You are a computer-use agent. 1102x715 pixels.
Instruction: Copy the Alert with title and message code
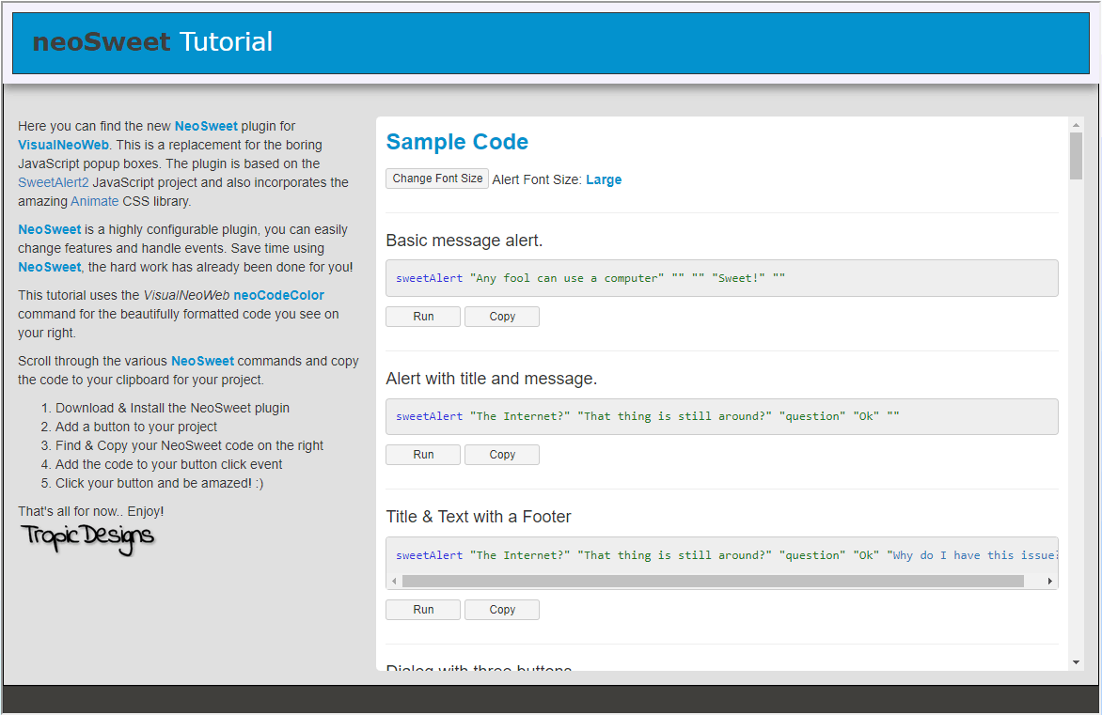[x=502, y=455]
